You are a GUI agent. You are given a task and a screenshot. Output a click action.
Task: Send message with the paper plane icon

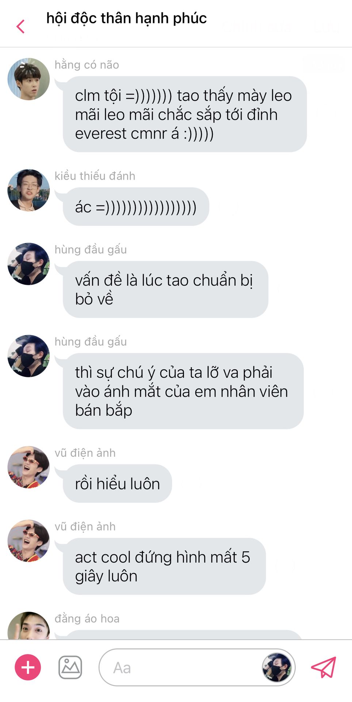pos(324,667)
